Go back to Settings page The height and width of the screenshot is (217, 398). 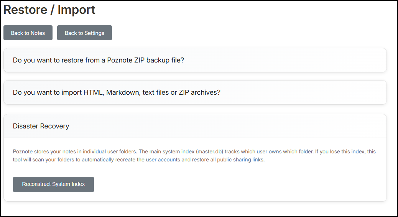84,33
